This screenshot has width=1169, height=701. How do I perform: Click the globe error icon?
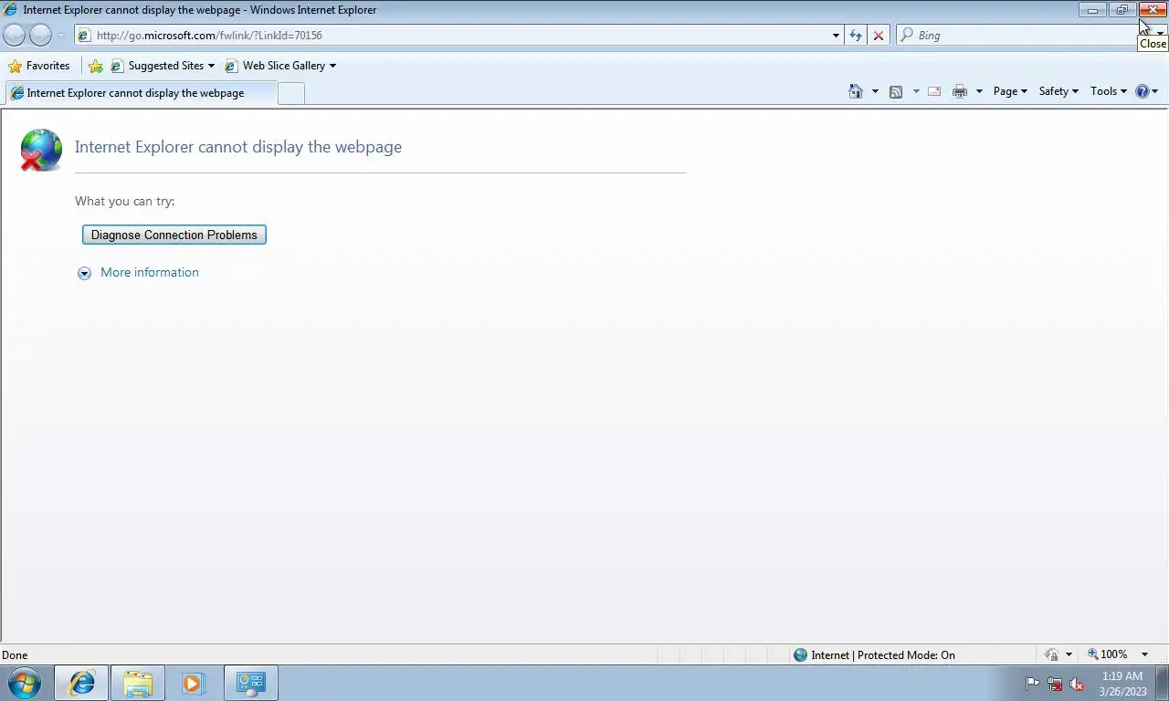coord(40,150)
